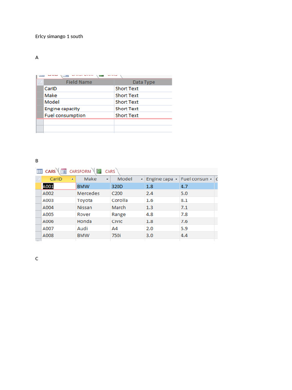This screenshot has width=292, height=390.
Task: Click the A002 cell
Action: tap(59, 193)
